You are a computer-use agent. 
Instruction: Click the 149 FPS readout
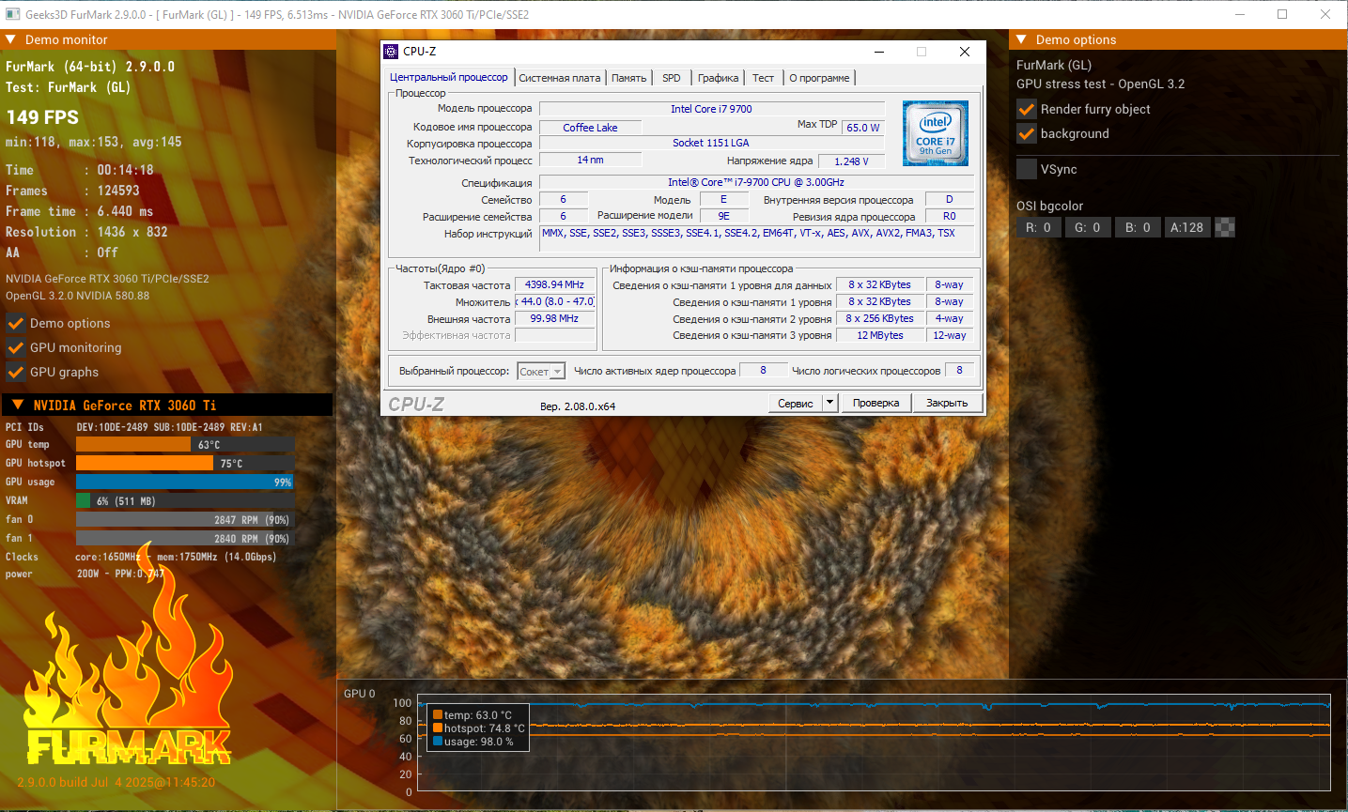(42, 117)
